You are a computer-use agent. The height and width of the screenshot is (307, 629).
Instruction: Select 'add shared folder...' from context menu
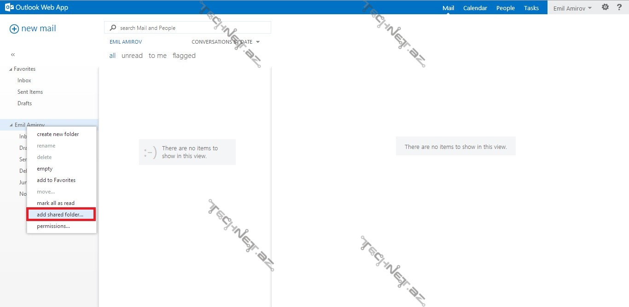click(60, 215)
